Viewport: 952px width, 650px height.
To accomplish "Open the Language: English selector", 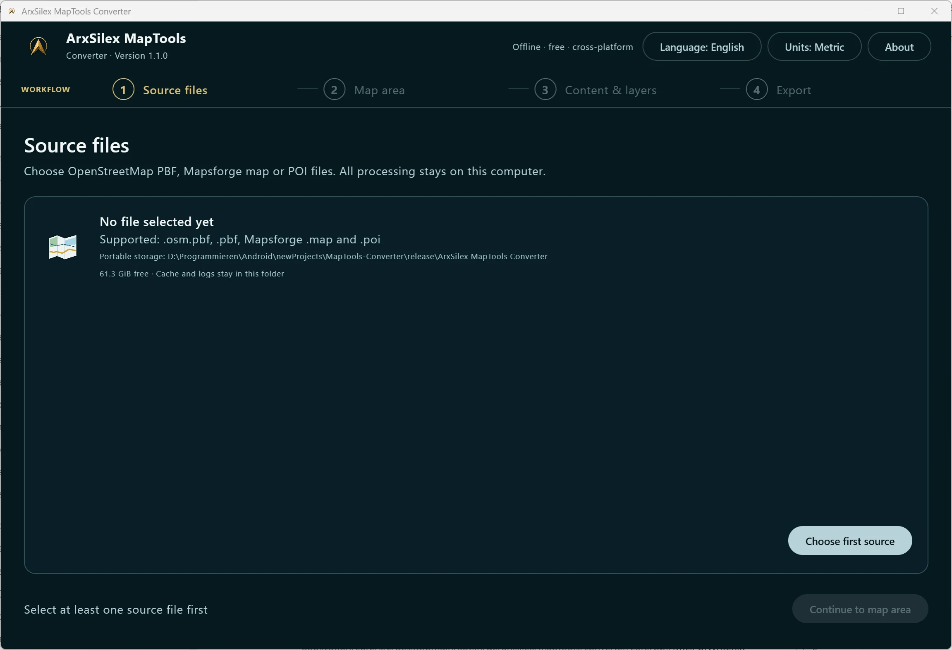I will click(701, 47).
